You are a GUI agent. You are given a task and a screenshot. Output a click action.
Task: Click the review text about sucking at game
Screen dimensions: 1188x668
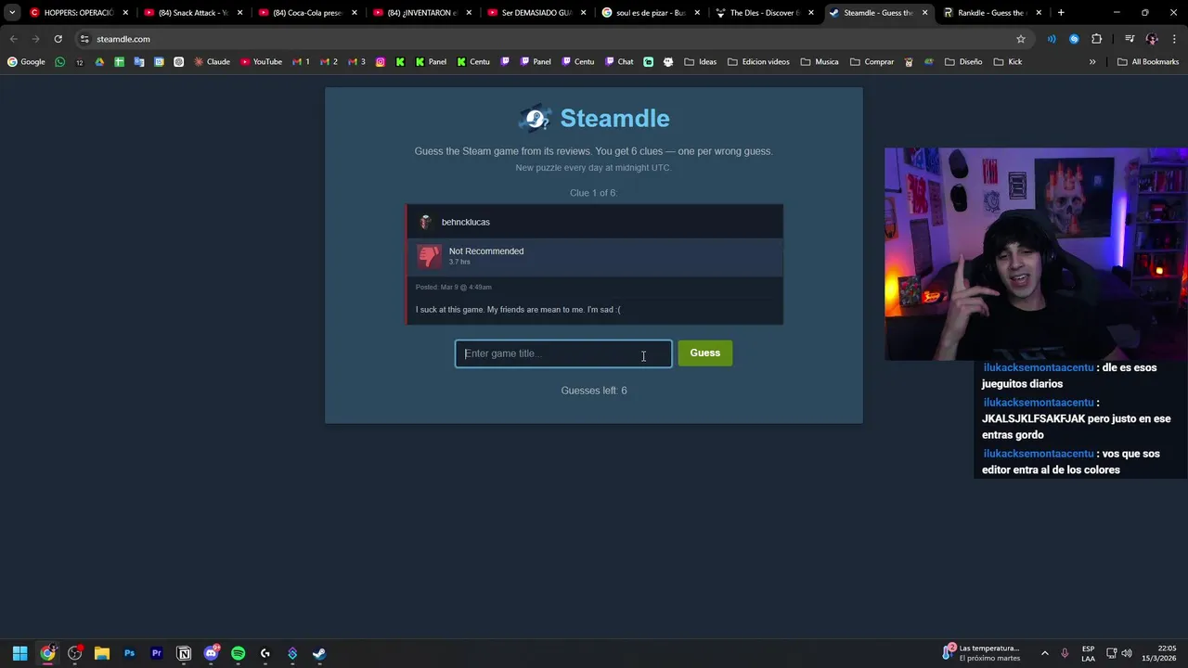pyautogui.click(x=518, y=309)
